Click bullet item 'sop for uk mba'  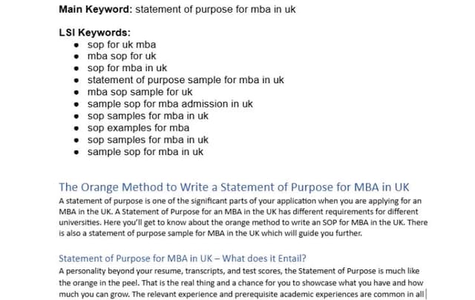pos(122,45)
